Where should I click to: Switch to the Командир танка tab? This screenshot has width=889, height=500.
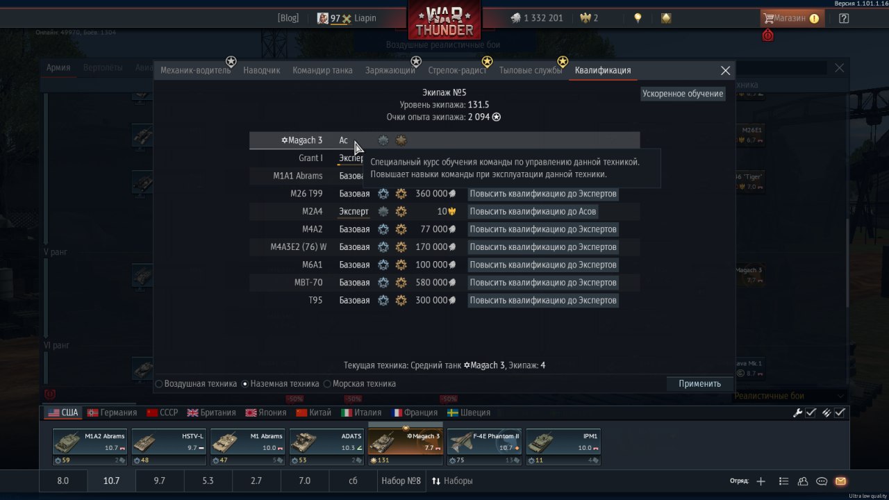[322, 70]
